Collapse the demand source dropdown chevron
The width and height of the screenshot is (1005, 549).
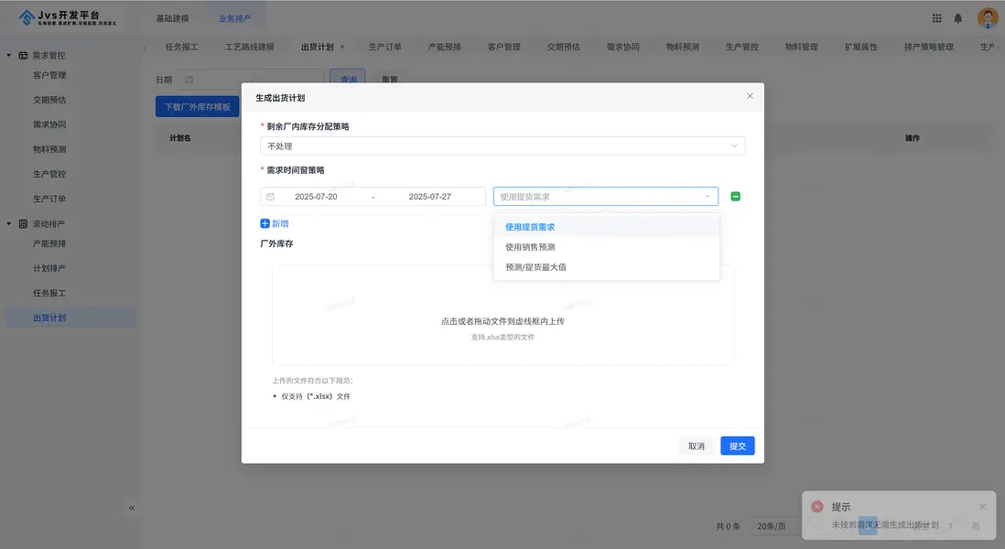click(707, 195)
